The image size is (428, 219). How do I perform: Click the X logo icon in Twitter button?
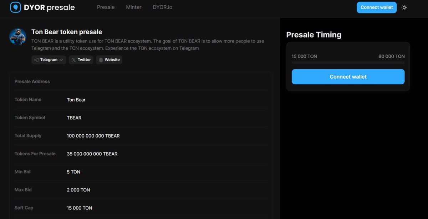pos(73,60)
